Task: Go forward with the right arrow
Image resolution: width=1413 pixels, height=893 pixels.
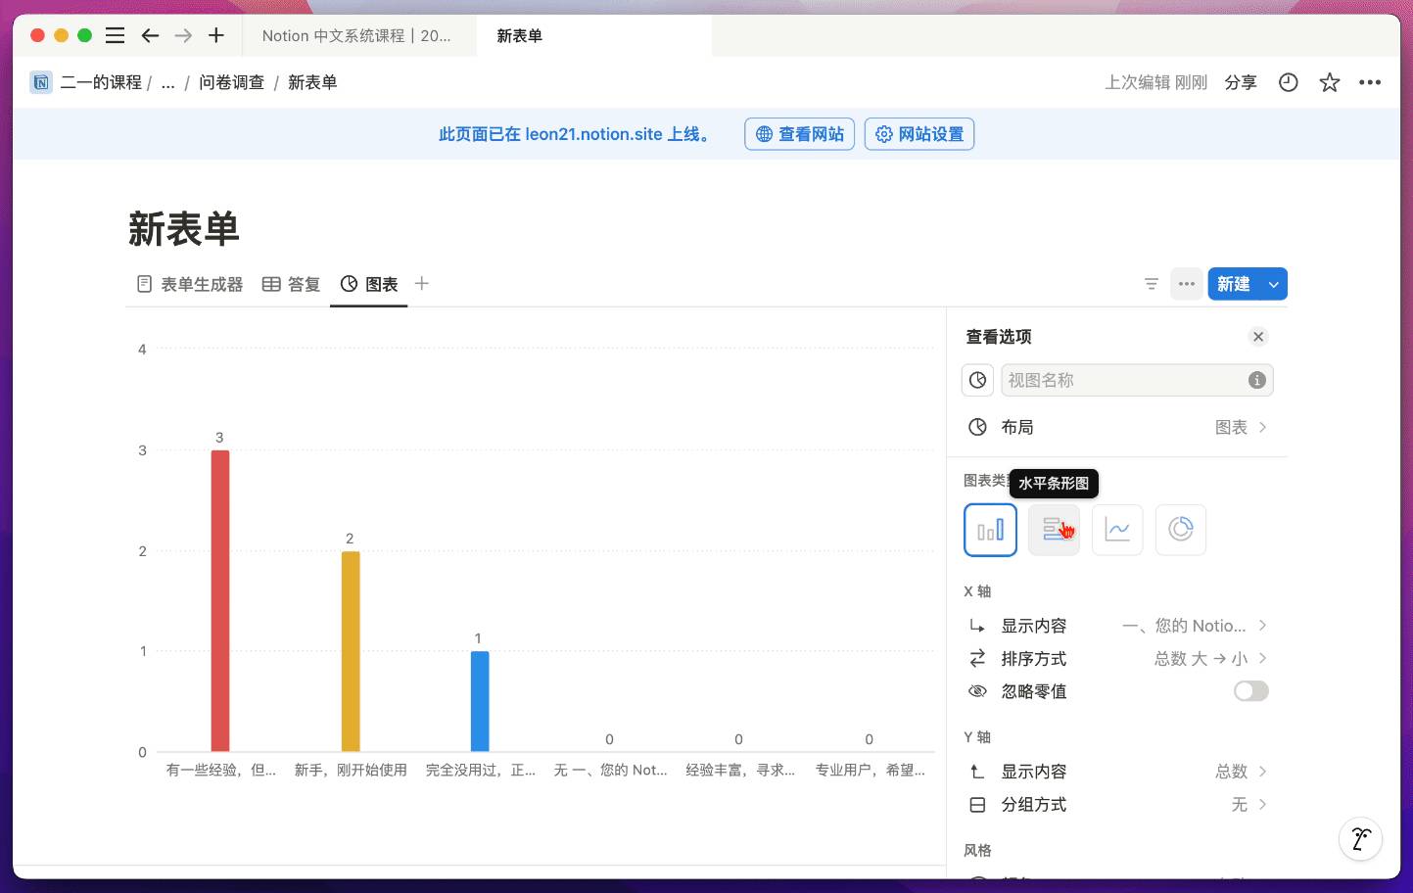Action: point(183,35)
